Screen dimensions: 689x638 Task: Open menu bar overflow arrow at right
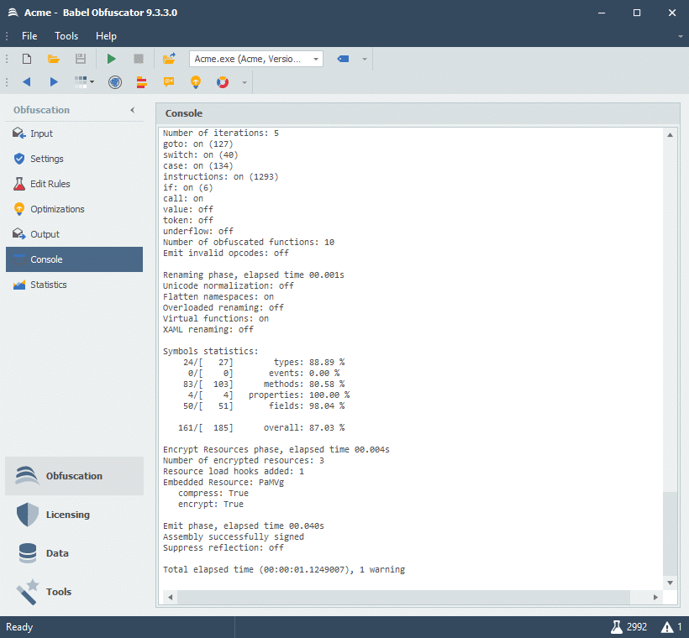point(681,36)
